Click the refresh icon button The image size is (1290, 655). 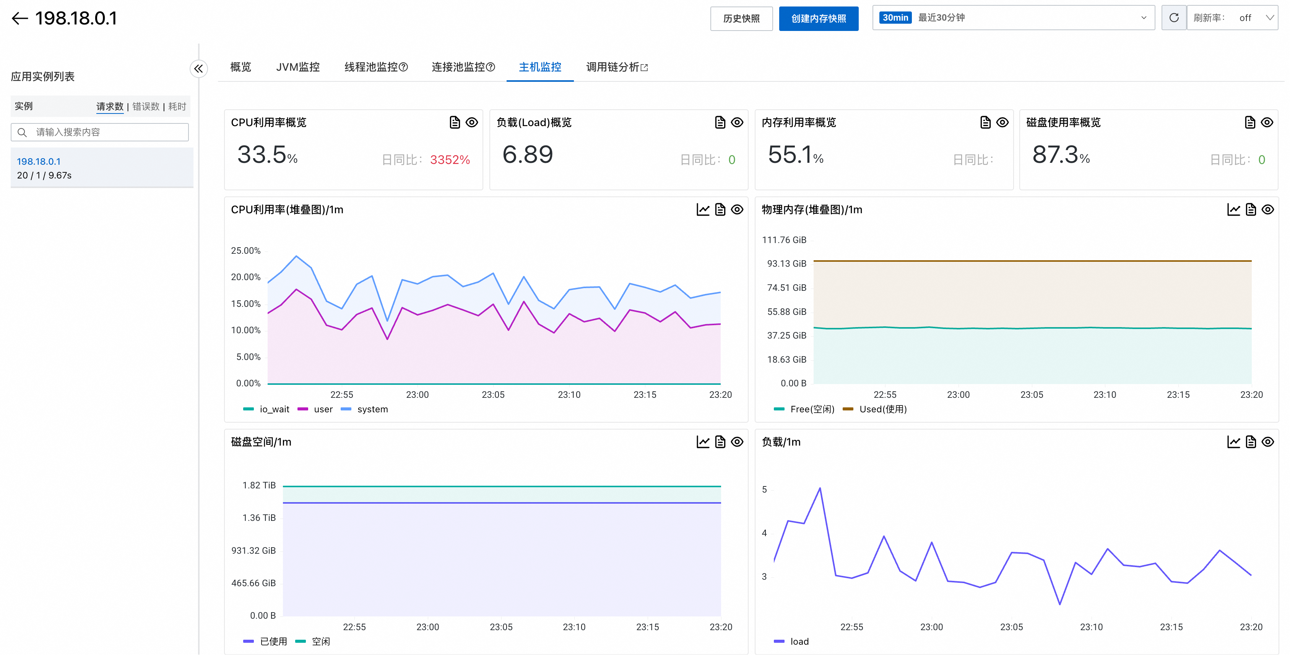[1173, 18]
